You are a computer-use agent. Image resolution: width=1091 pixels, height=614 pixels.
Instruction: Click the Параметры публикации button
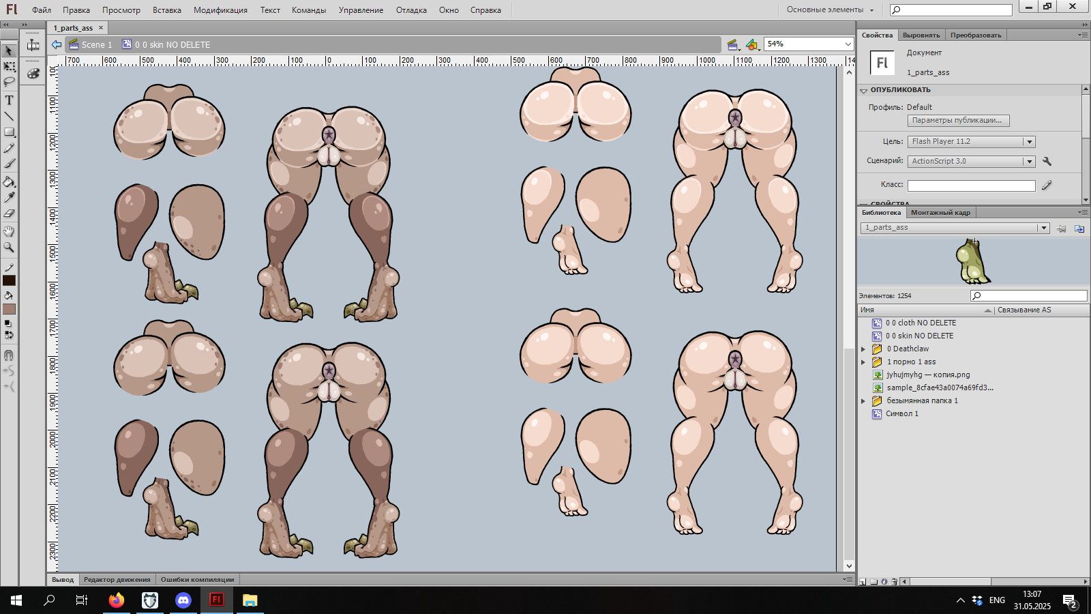point(958,121)
